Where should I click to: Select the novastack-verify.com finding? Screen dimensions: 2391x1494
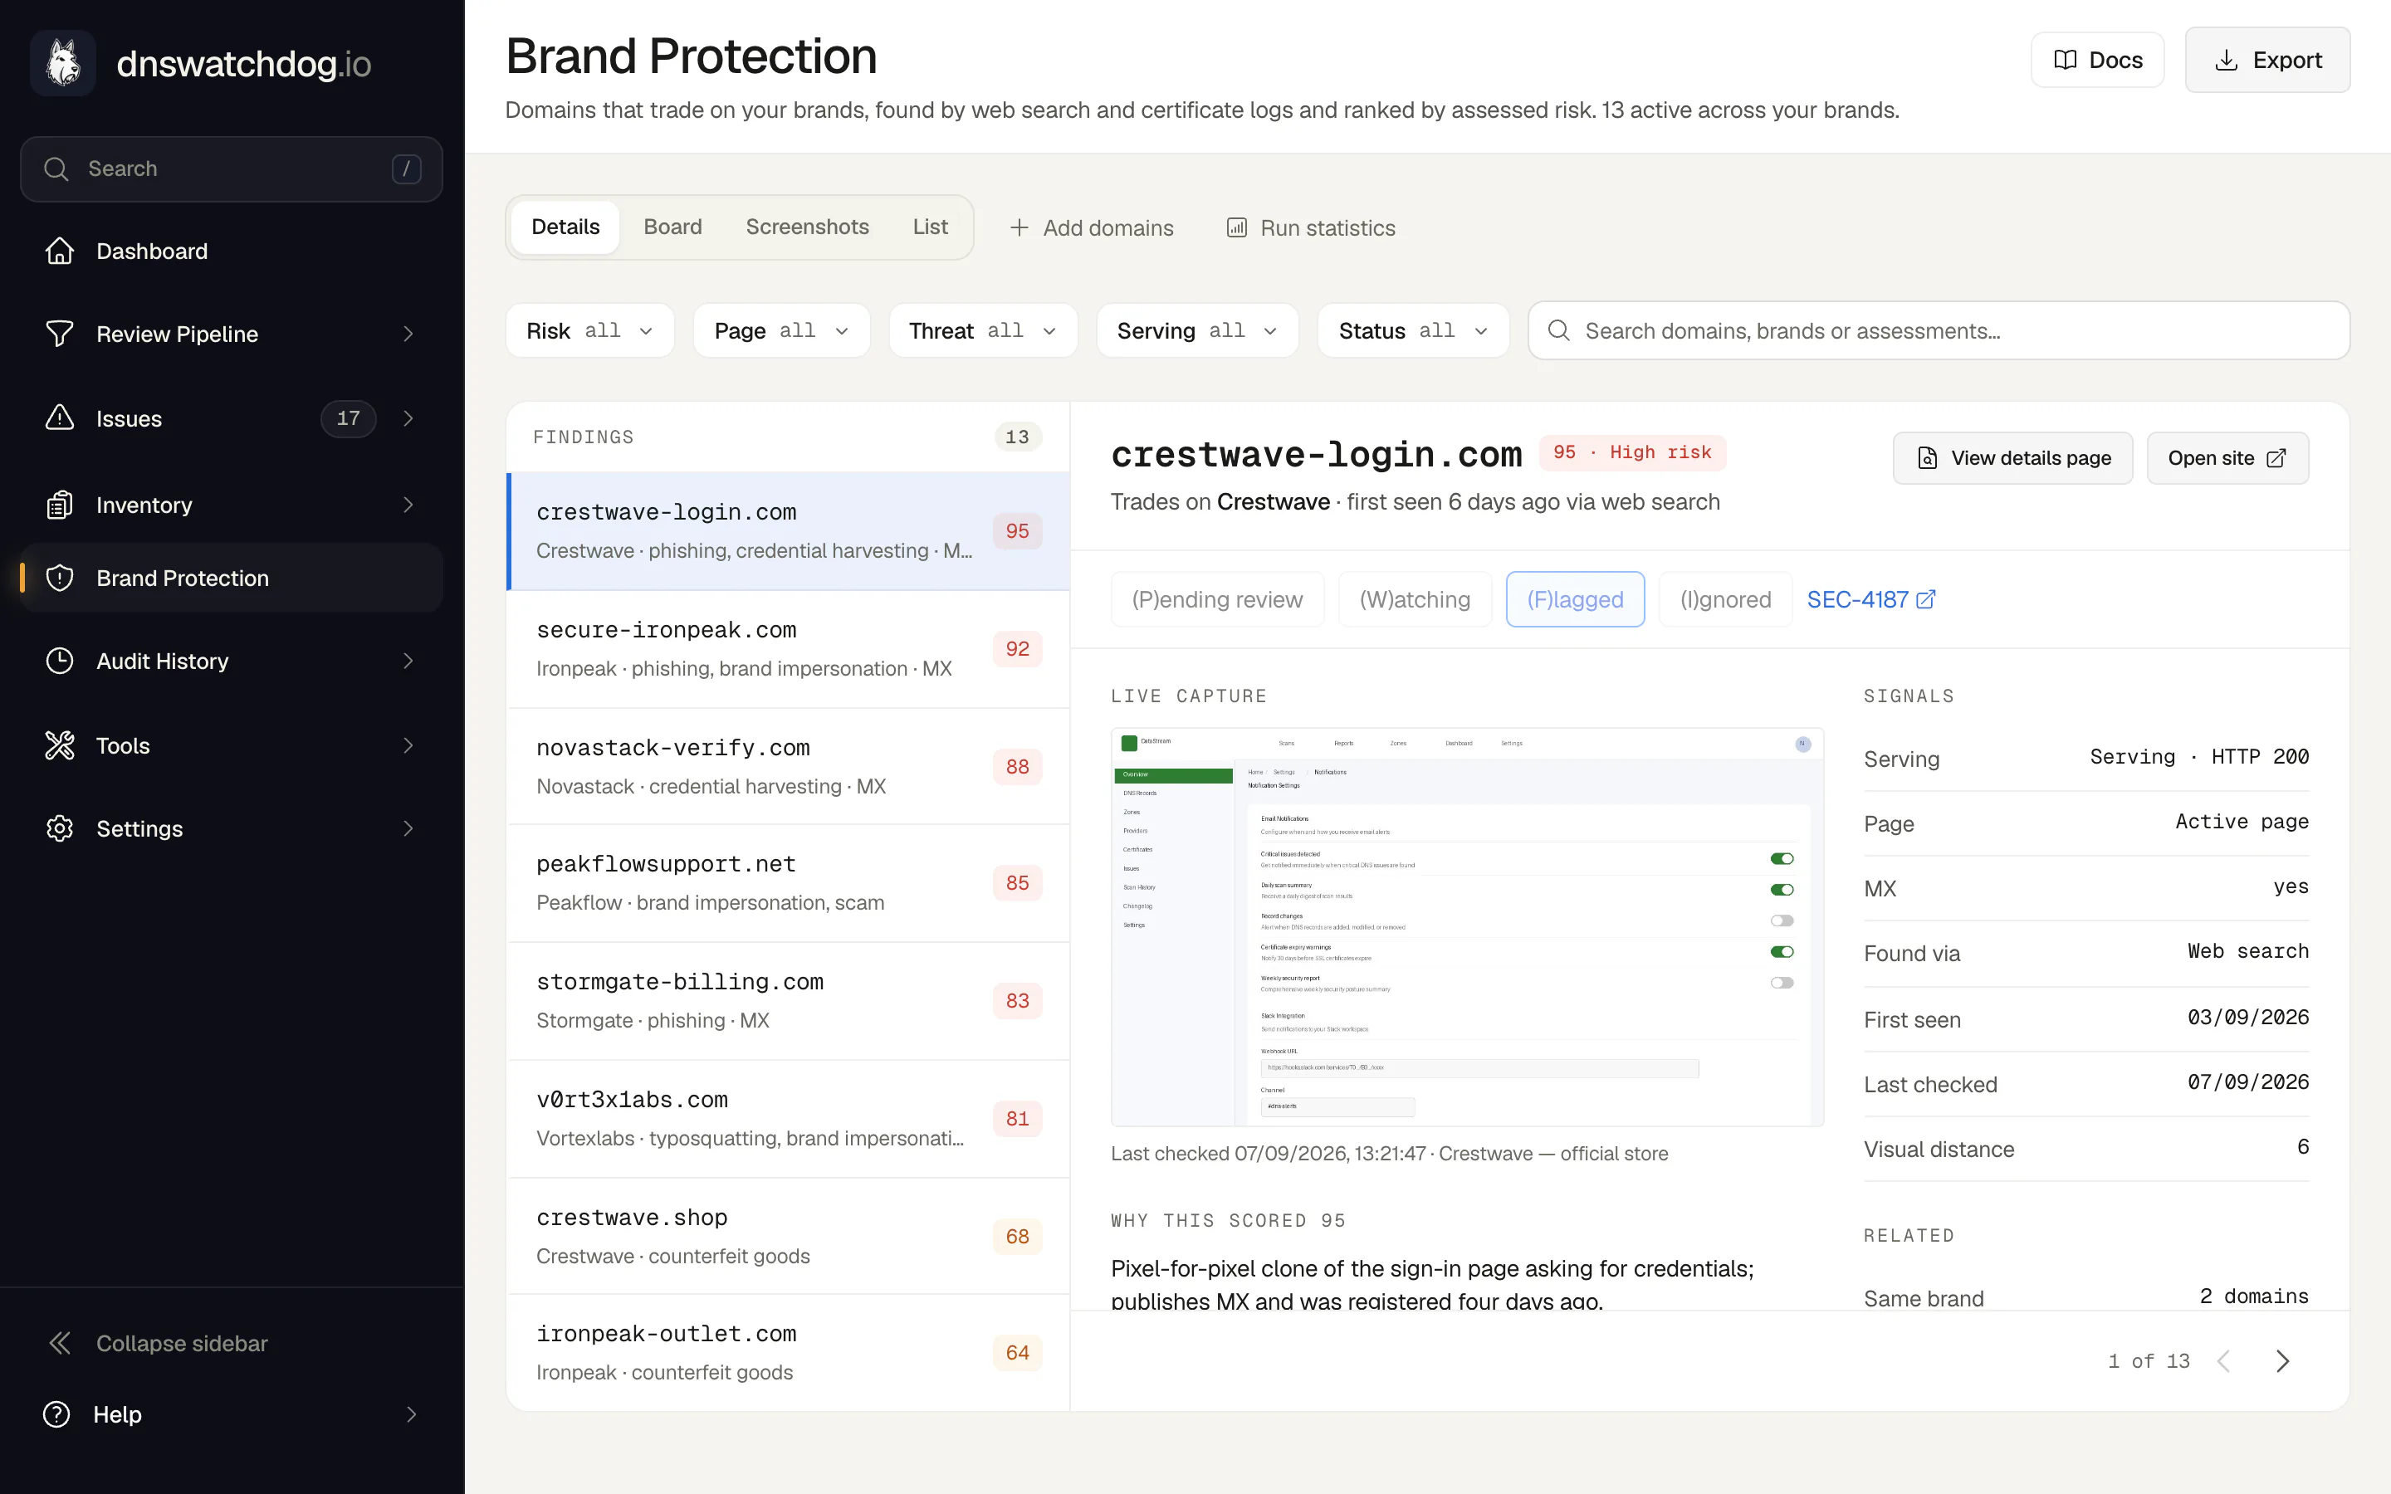point(787,767)
